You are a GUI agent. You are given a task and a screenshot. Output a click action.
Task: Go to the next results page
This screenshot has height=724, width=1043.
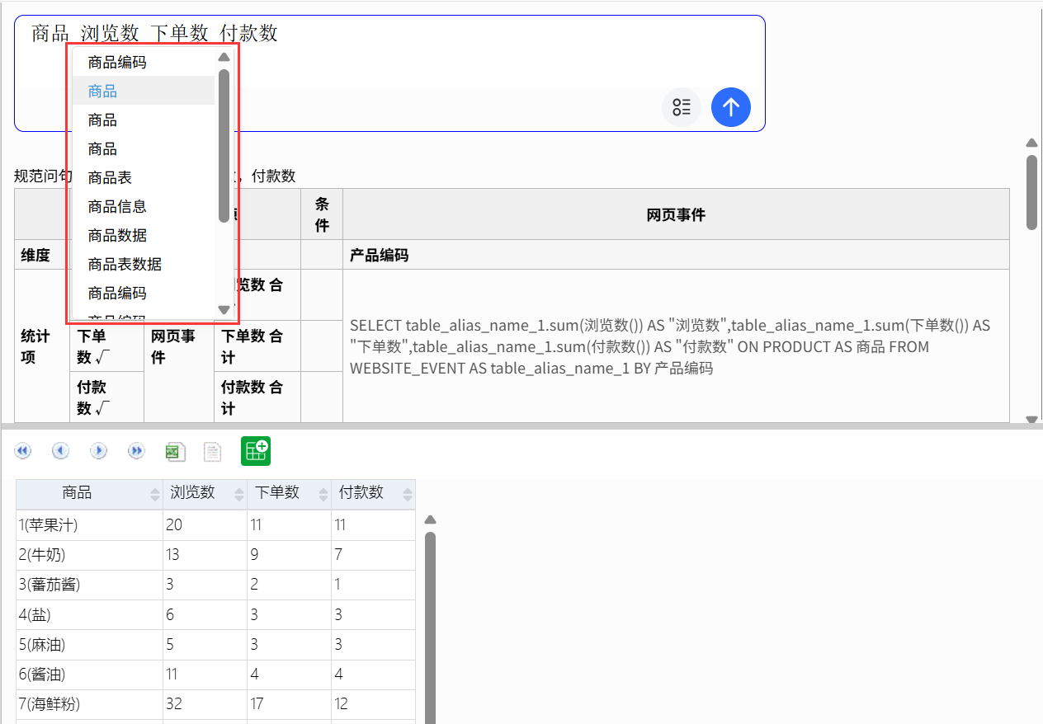coord(99,451)
